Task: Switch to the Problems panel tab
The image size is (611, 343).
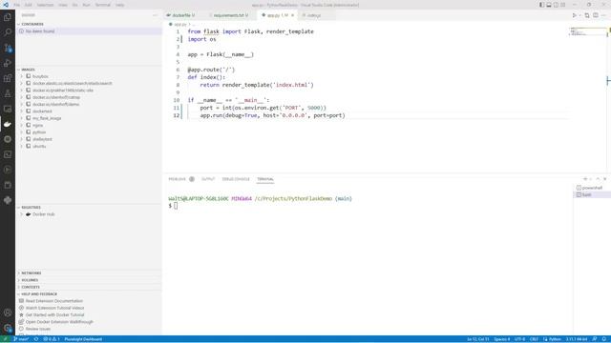Action: point(178,179)
